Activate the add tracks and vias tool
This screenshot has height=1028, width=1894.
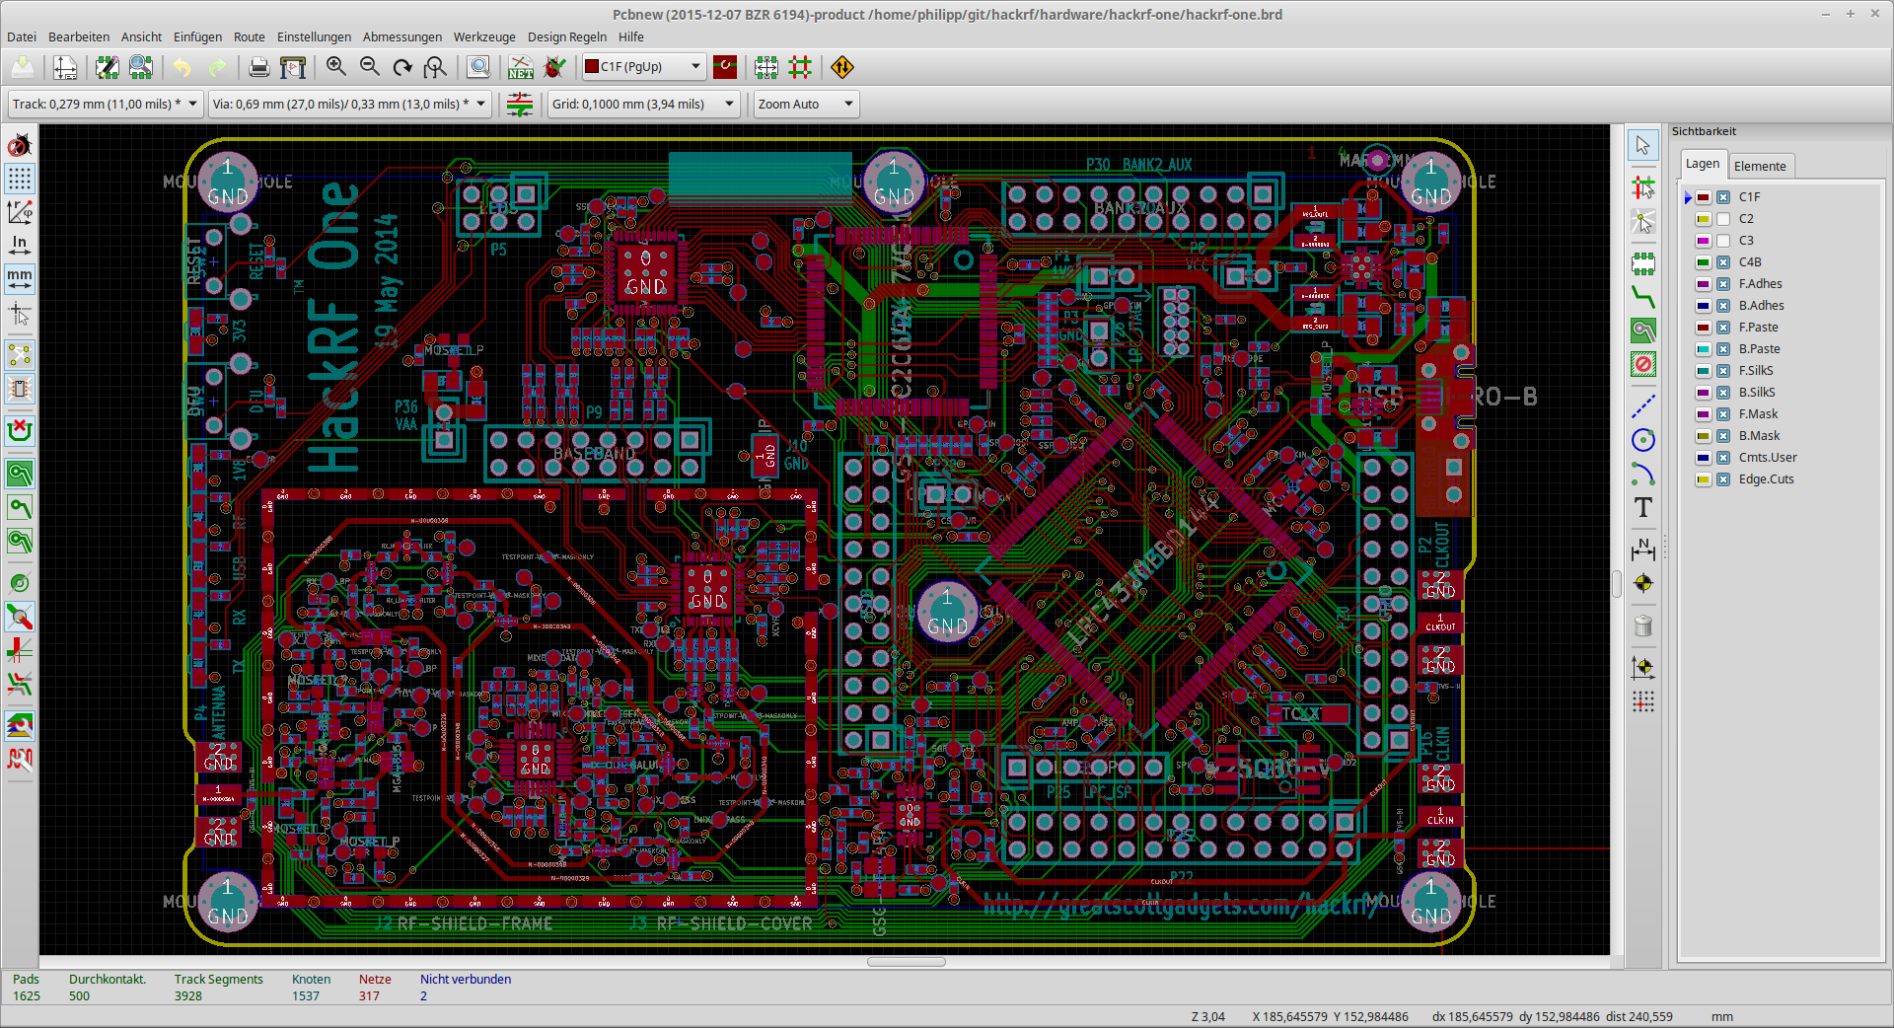tap(1643, 297)
